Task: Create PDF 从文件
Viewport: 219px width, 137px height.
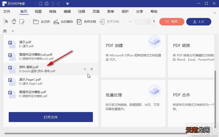Action: point(41,22)
